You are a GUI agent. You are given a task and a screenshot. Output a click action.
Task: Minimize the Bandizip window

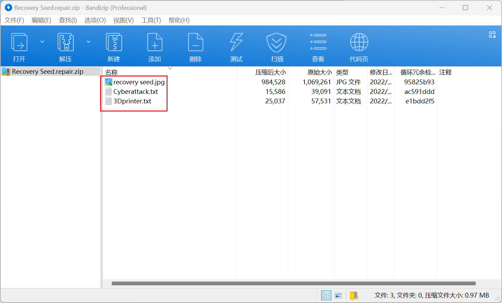[x=442, y=7]
